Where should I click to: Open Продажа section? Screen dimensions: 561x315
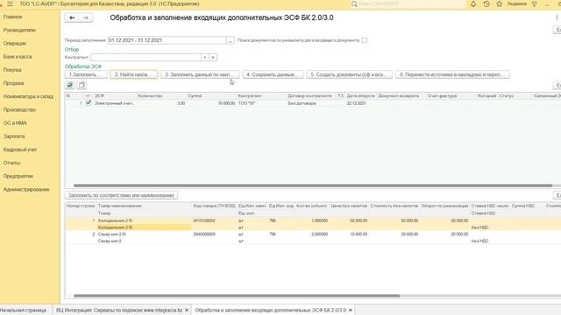(14, 83)
